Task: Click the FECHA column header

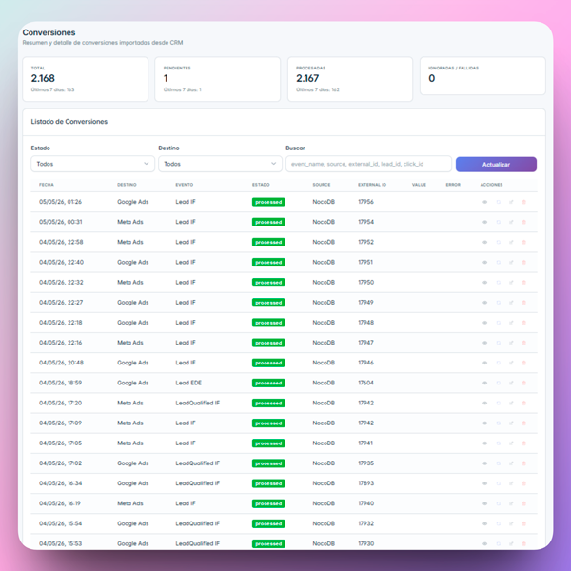Action: pos(47,185)
